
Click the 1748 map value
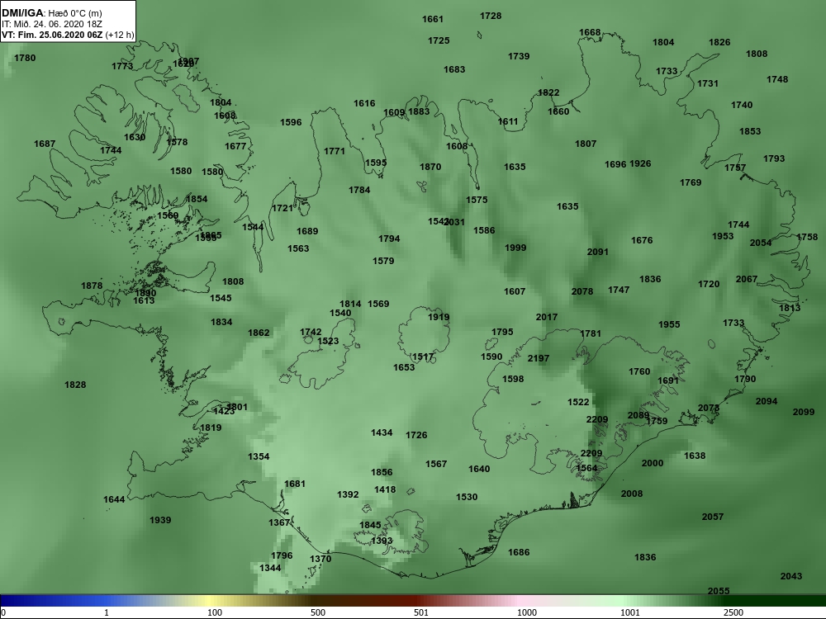777,79
